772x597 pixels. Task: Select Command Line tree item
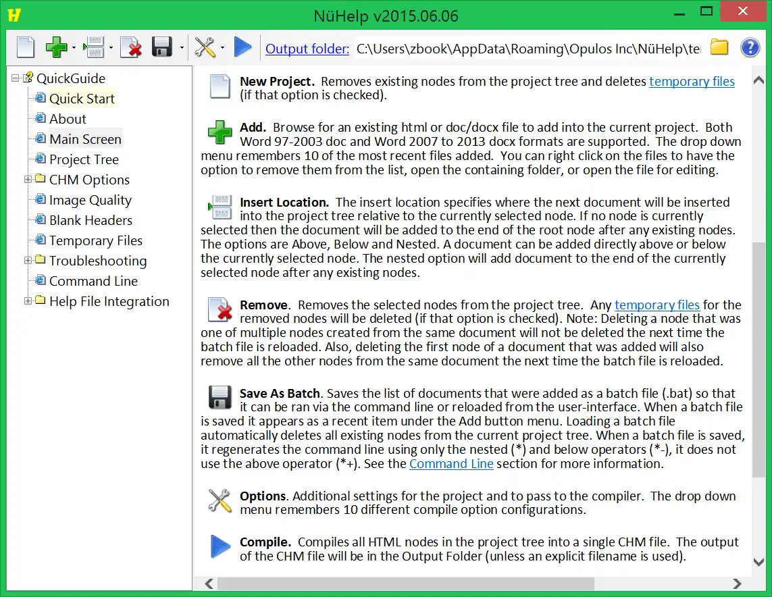(x=93, y=281)
